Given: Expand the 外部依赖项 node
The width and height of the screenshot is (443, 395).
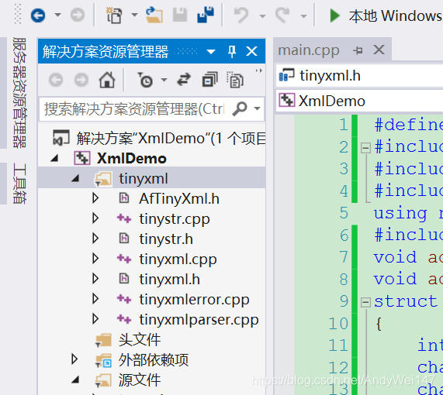Looking at the screenshot, I should pos(74,359).
